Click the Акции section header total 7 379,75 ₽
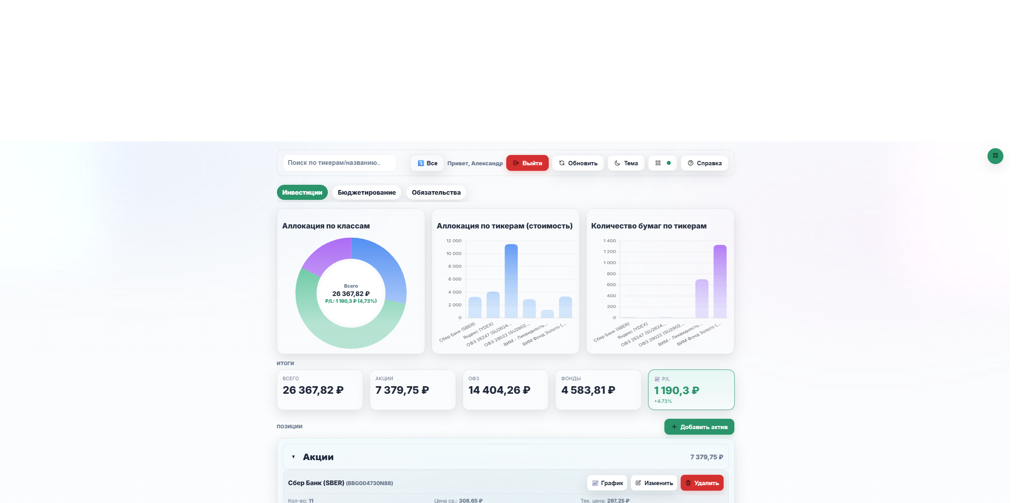The height and width of the screenshot is (503, 1016). coord(706,457)
